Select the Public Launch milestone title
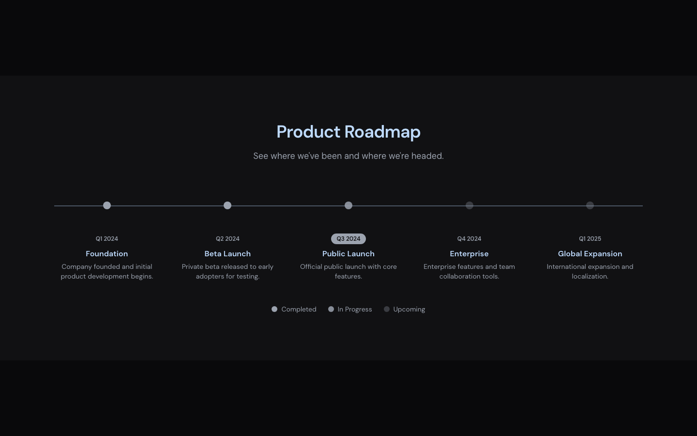The width and height of the screenshot is (697, 436). click(x=348, y=254)
